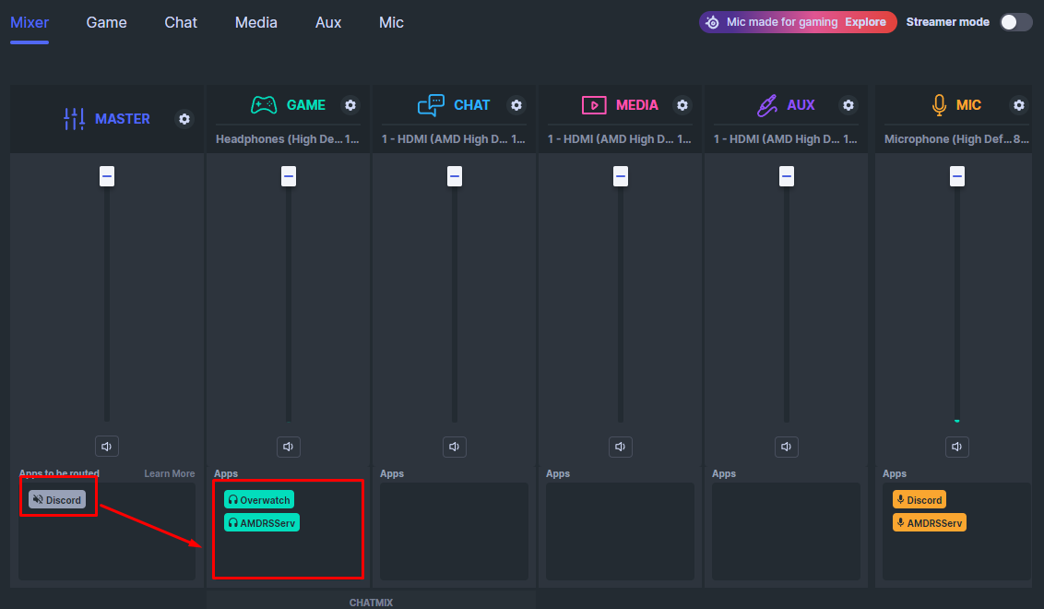This screenshot has width=1044, height=609.
Task: Mute the Mic channel output
Action: click(x=957, y=447)
